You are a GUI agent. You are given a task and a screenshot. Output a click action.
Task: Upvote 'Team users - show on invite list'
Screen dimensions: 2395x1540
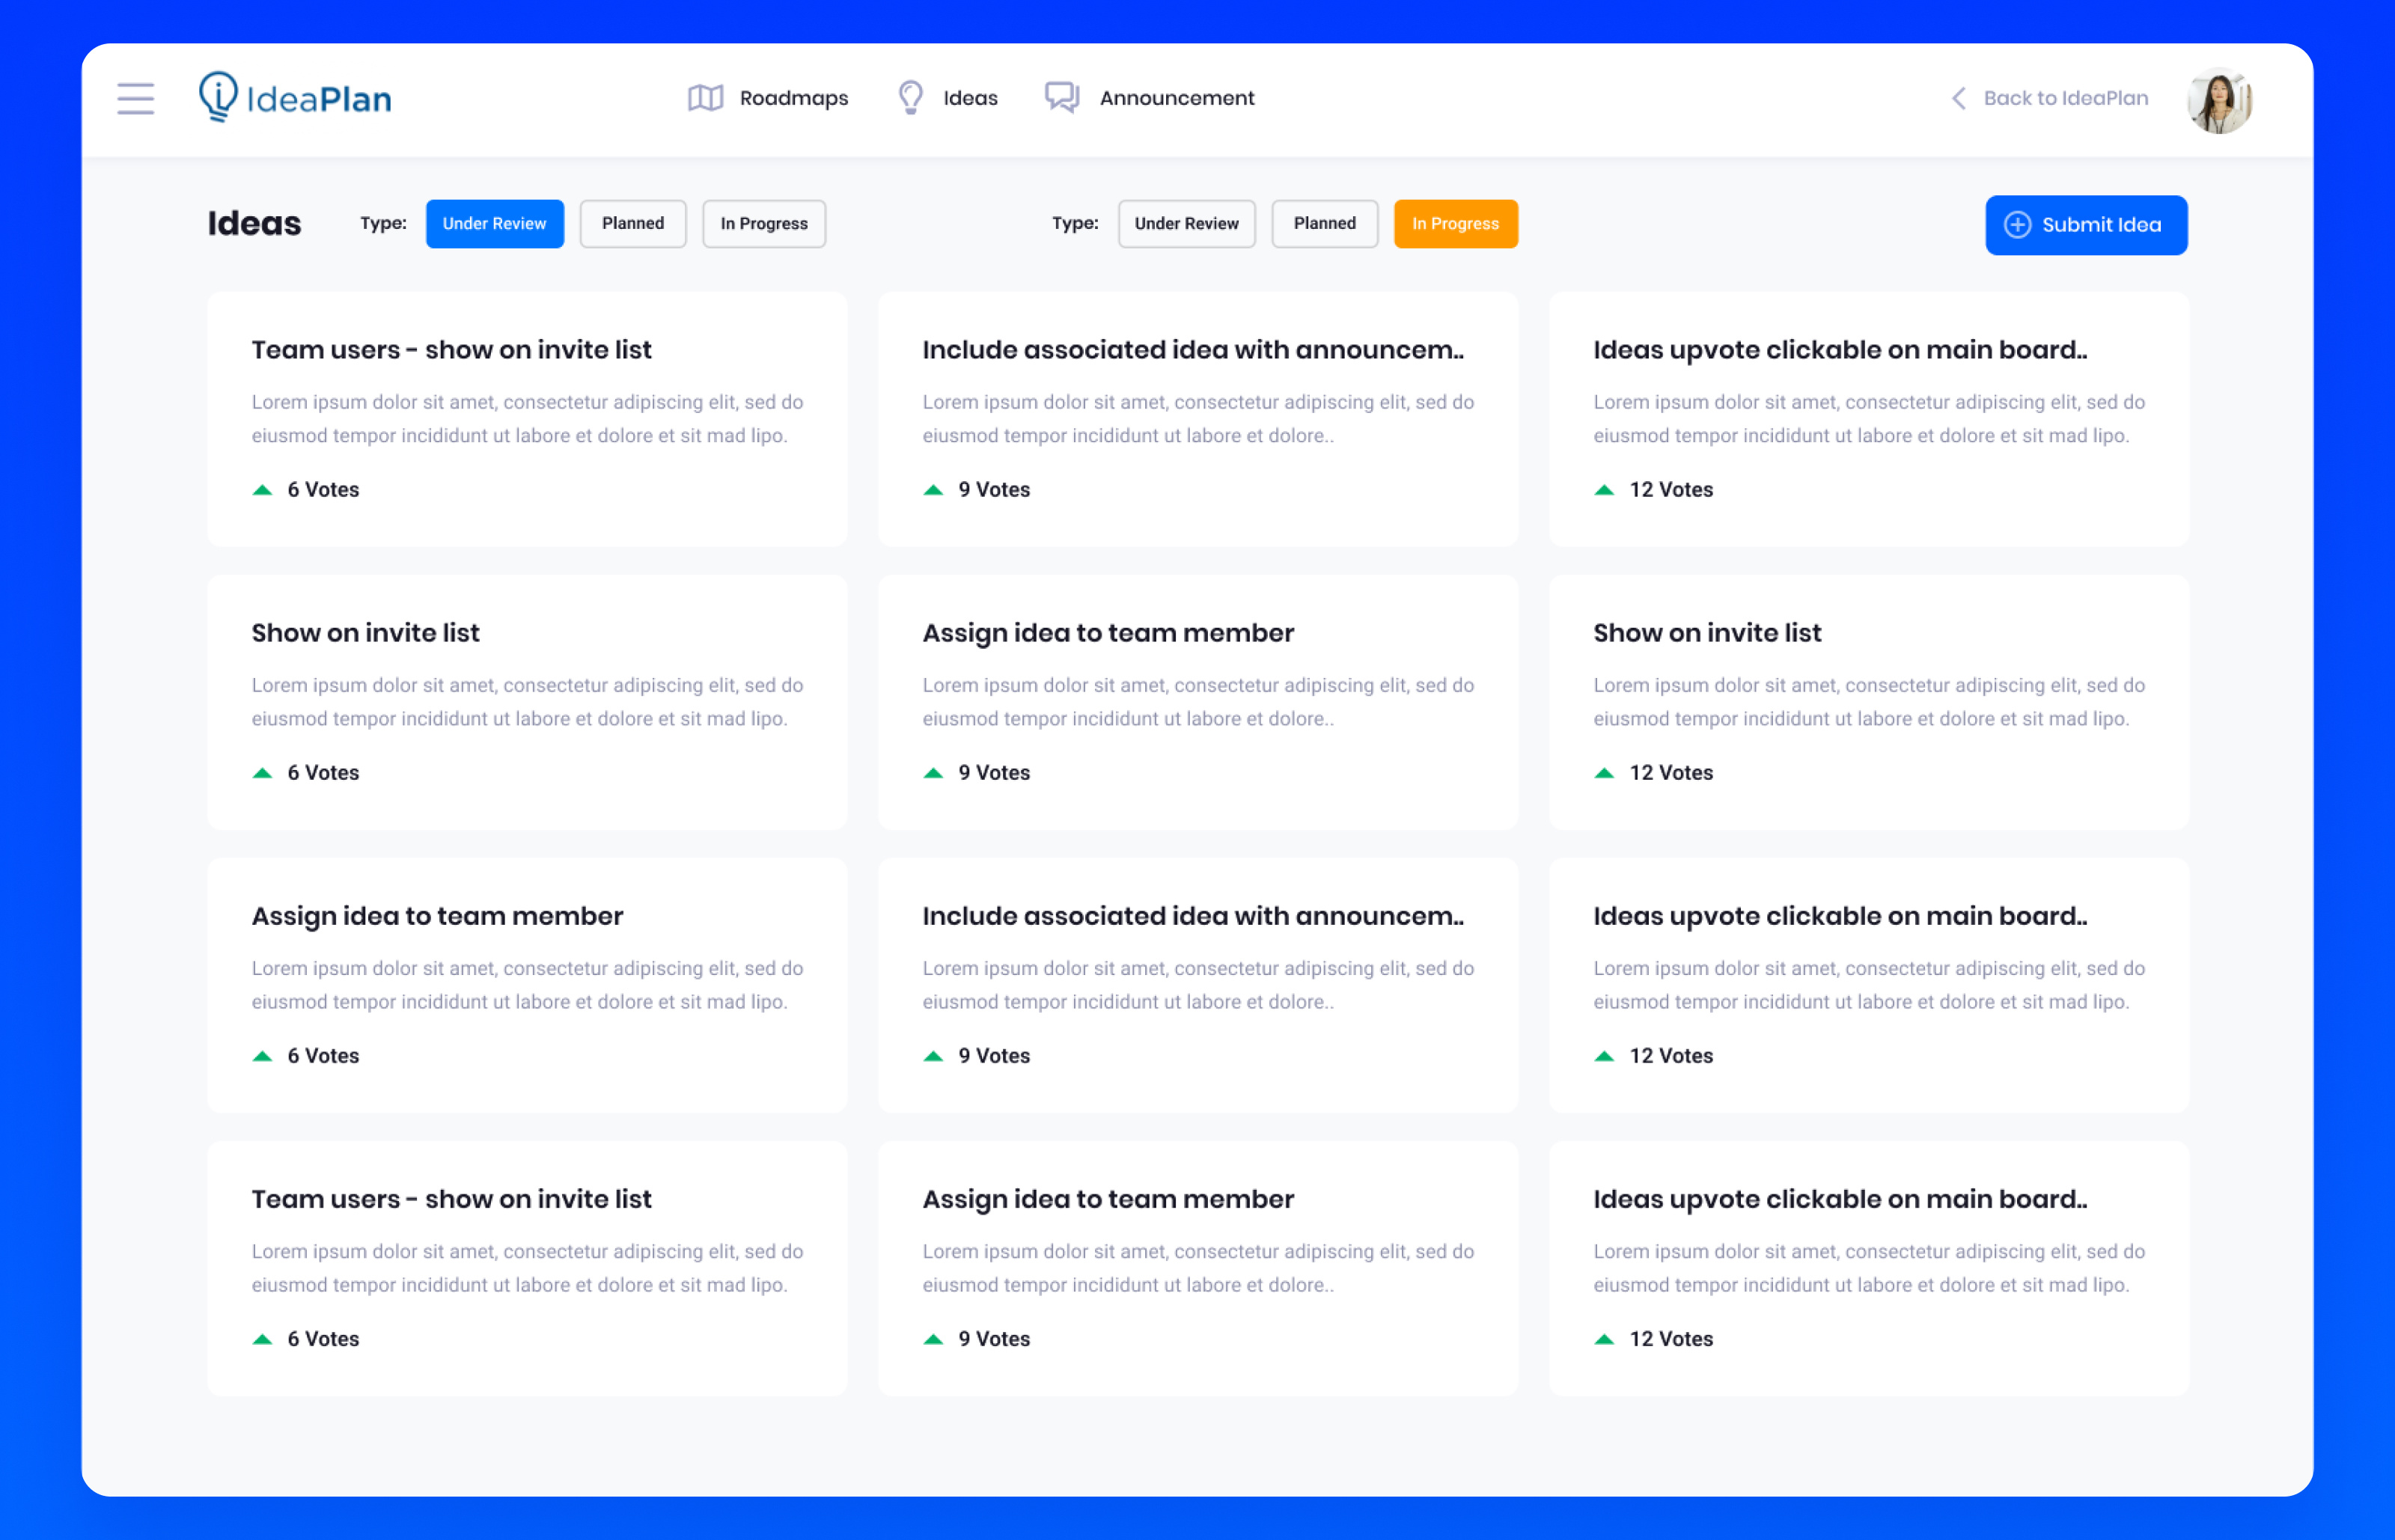point(263,489)
